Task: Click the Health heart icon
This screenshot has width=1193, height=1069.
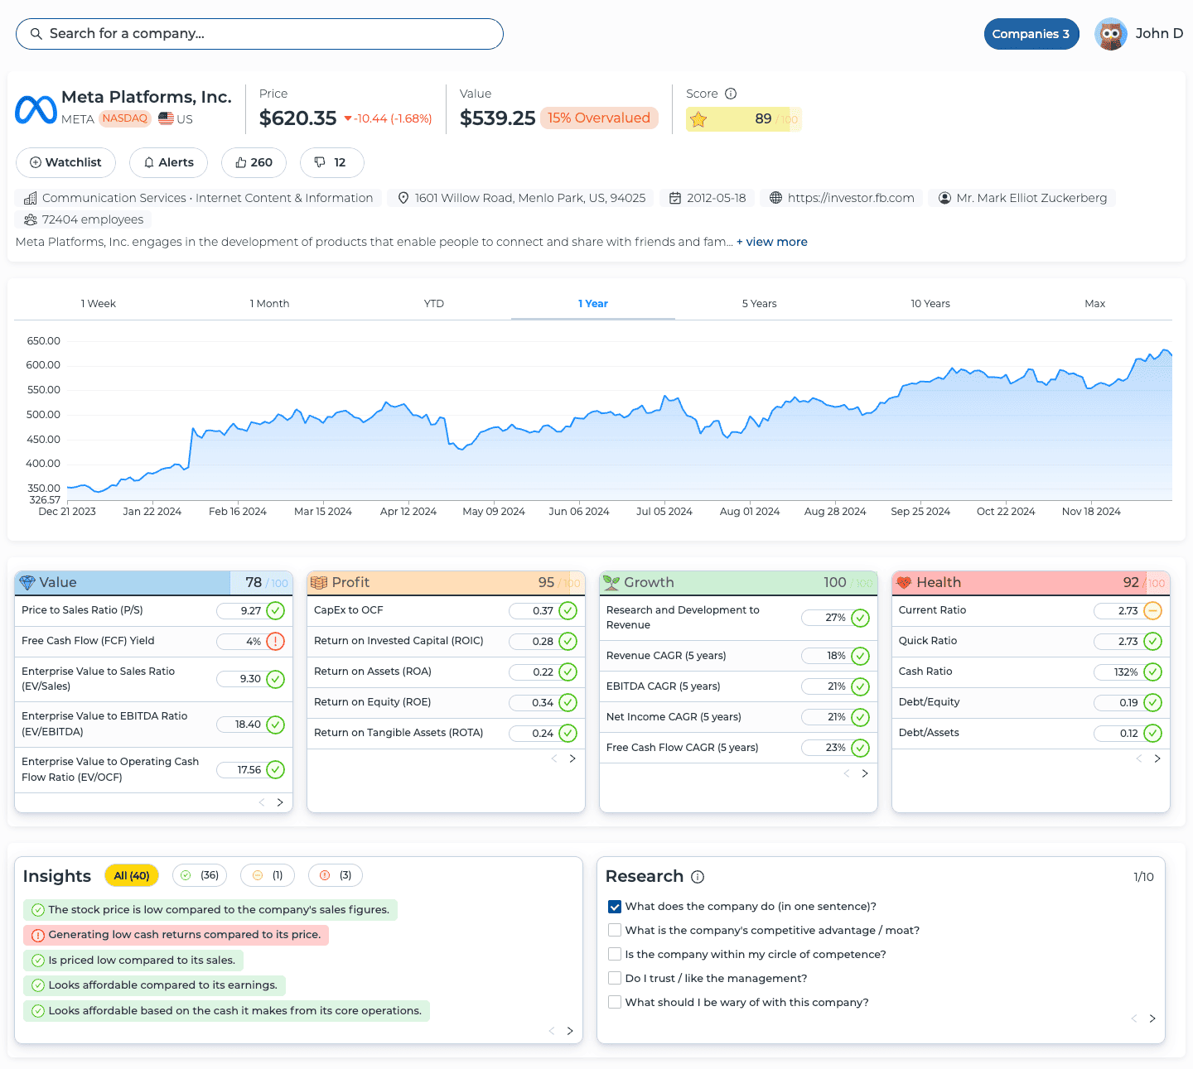Action: tap(904, 583)
